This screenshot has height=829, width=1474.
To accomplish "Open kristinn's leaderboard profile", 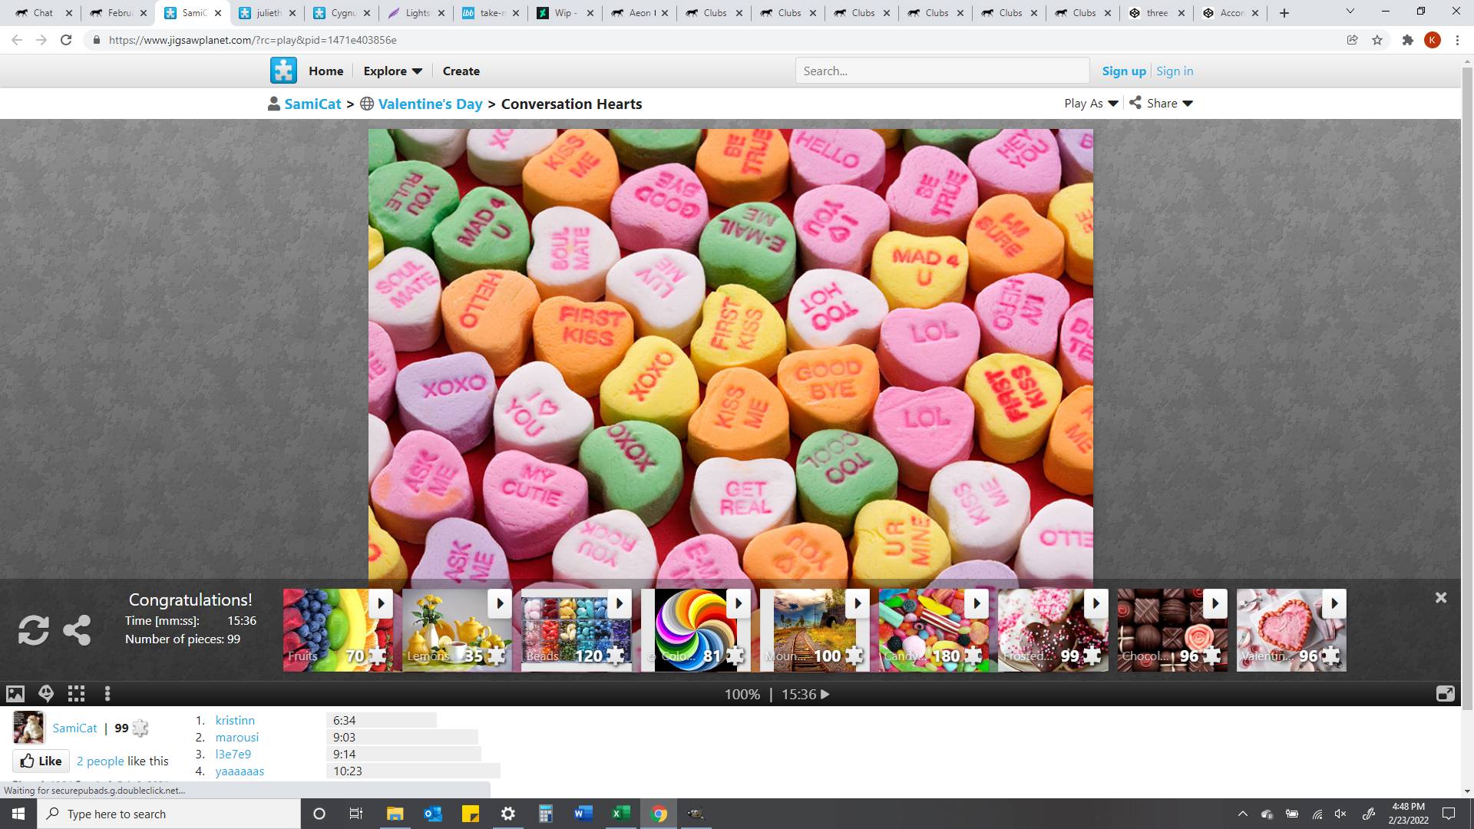I will point(235,720).
